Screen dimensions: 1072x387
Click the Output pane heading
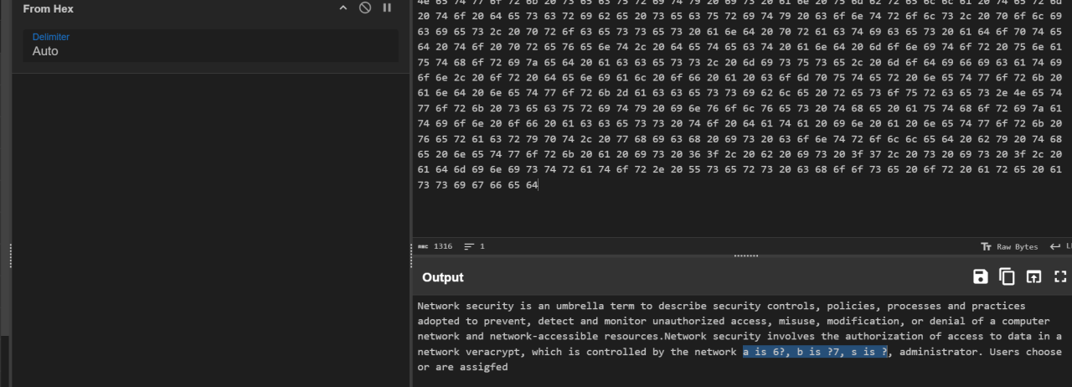[442, 277]
